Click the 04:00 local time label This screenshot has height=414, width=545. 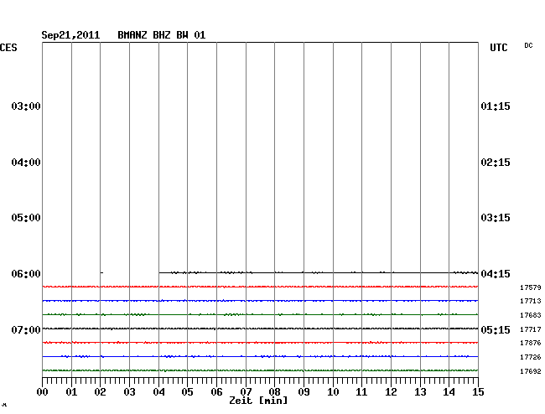(x=26, y=163)
